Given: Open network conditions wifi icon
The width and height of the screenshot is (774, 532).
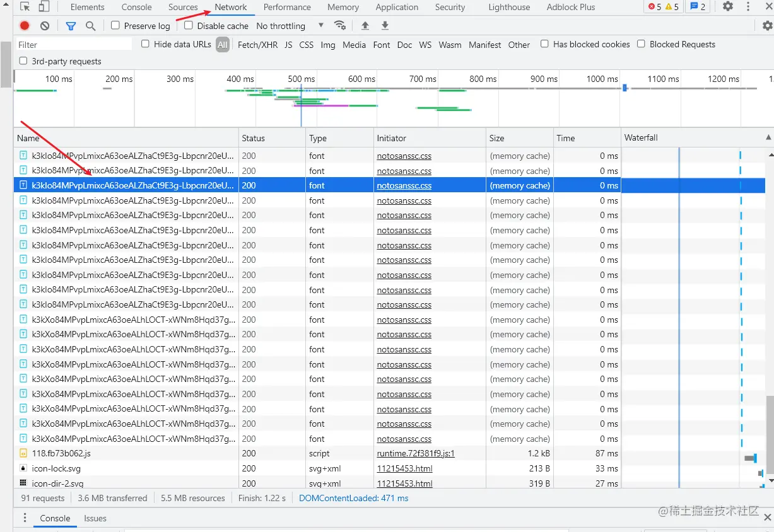Looking at the screenshot, I should click(340, 26).
